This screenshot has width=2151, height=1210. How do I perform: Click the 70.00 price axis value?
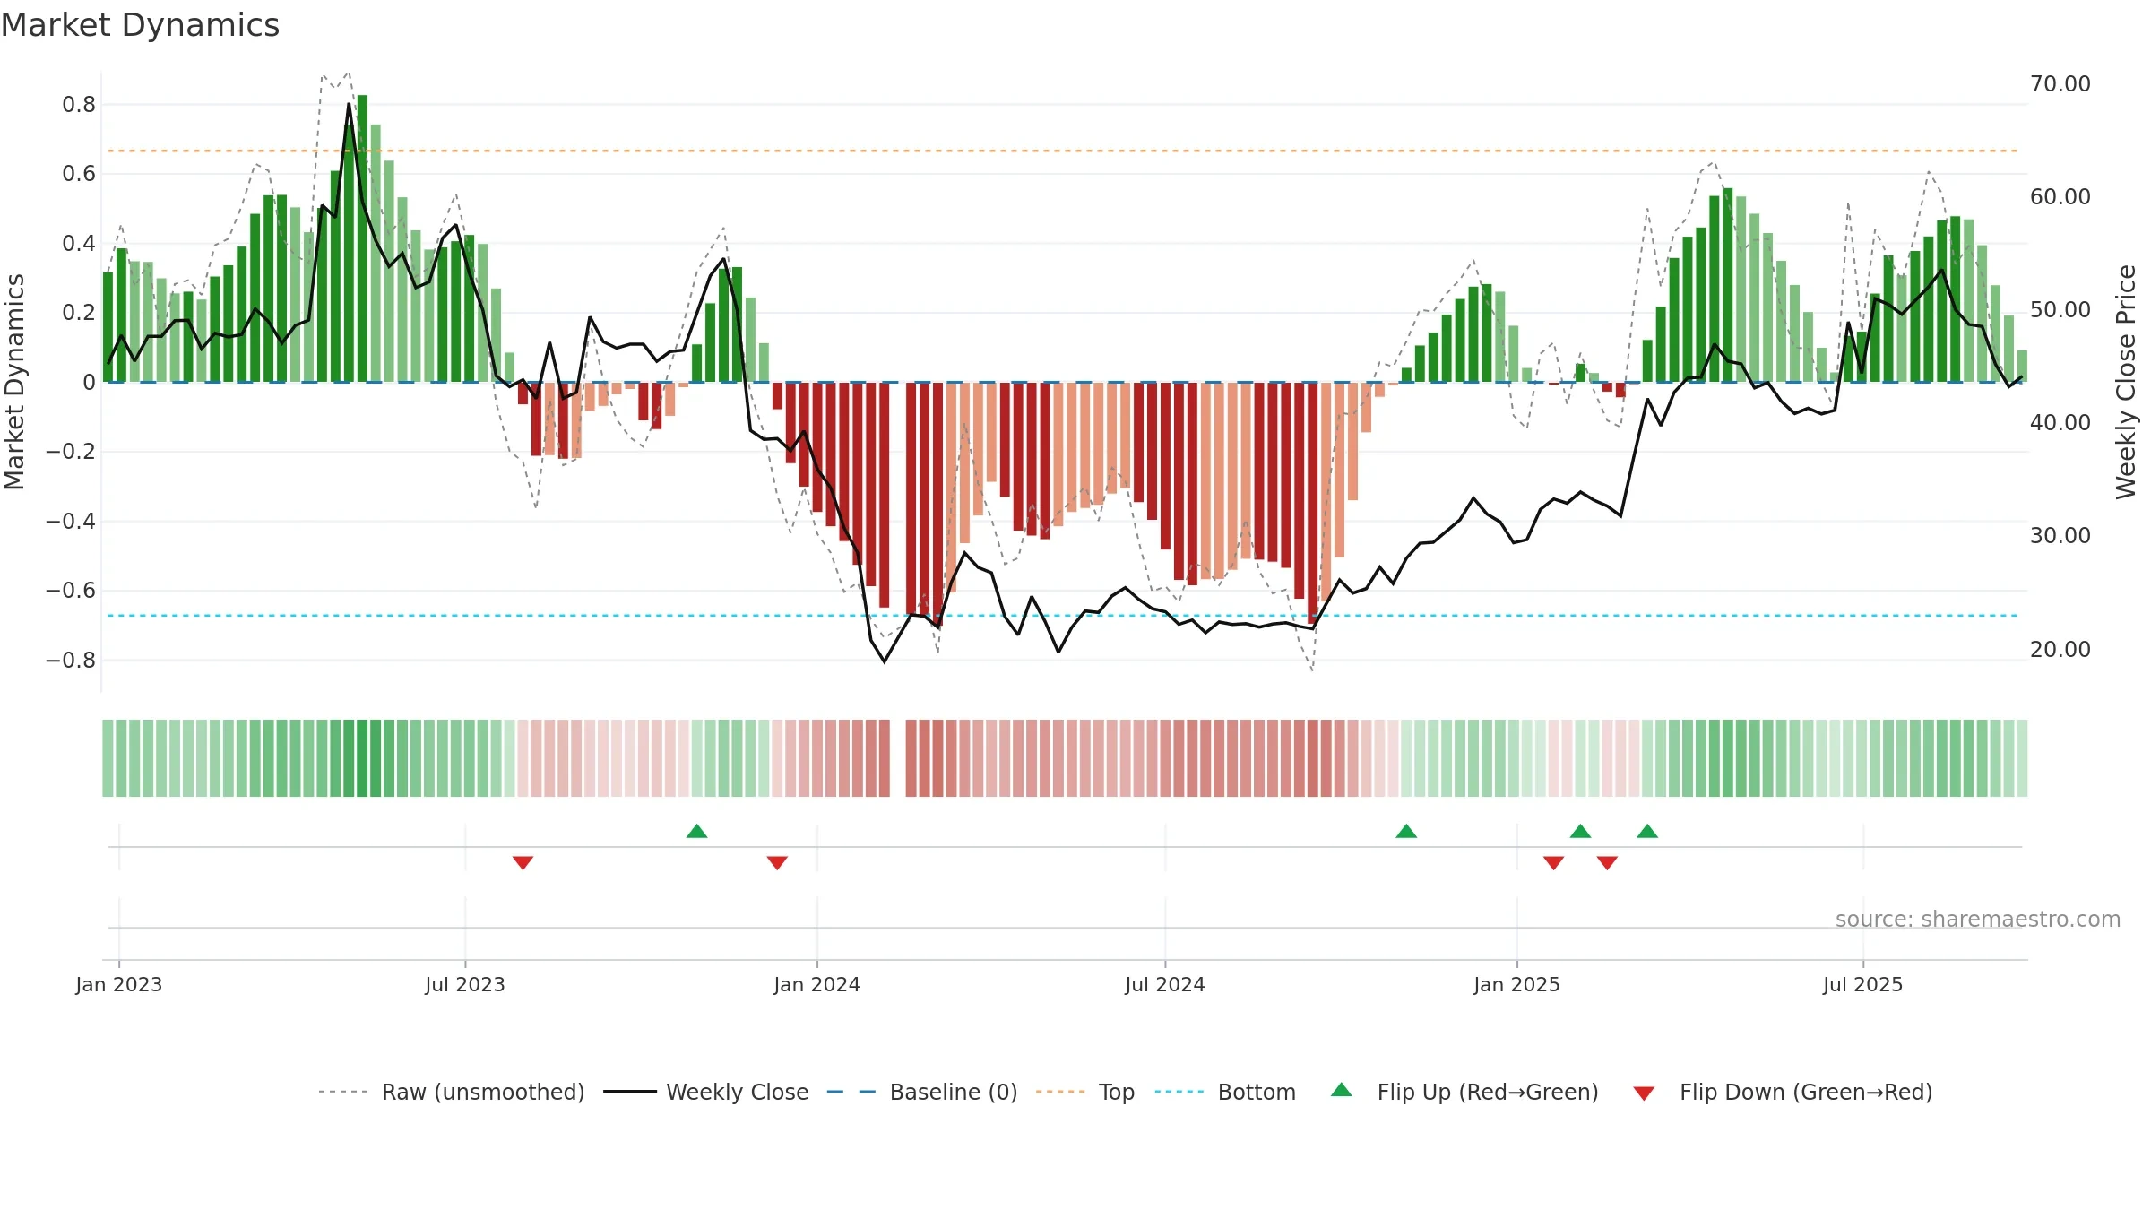pos(2060,83)
